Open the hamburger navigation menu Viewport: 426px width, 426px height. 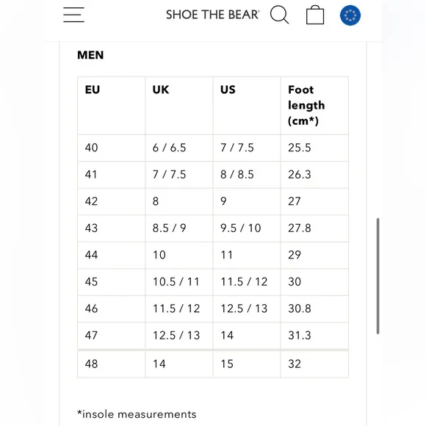[73, 15]
